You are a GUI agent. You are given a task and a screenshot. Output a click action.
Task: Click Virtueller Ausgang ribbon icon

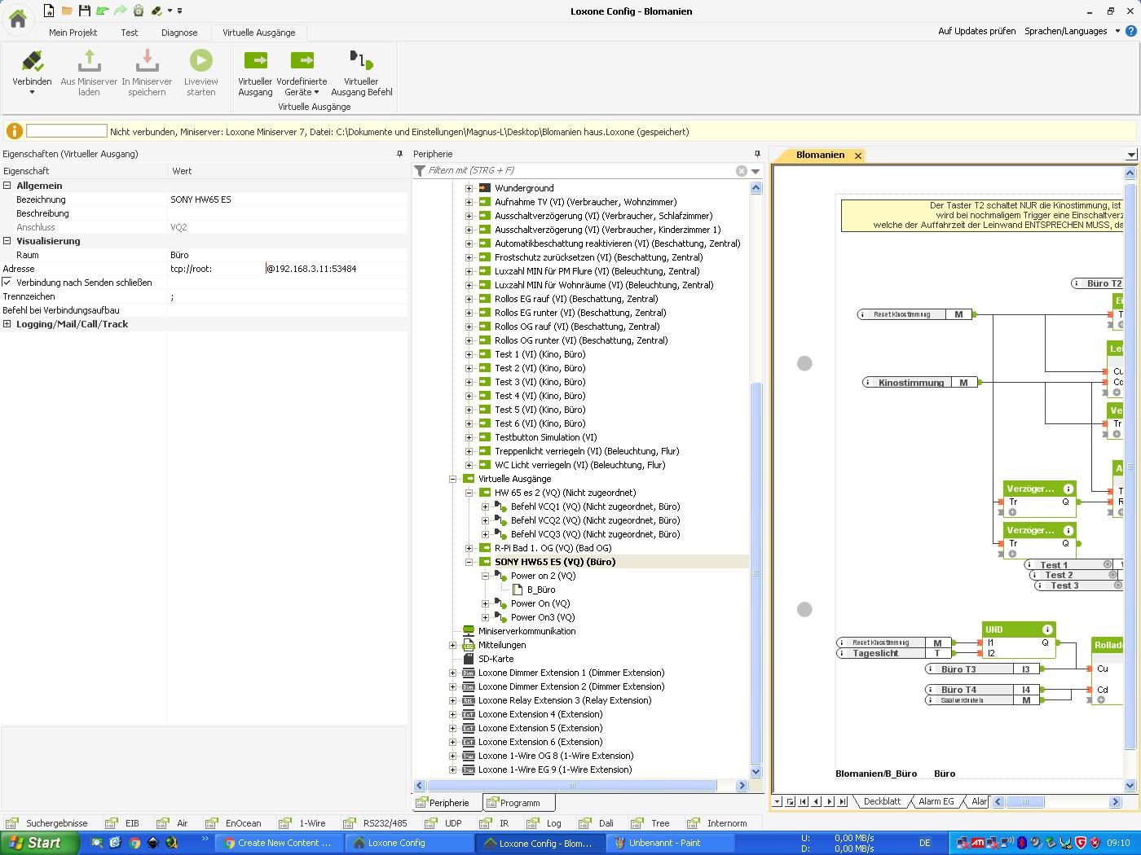coord(255,62)
